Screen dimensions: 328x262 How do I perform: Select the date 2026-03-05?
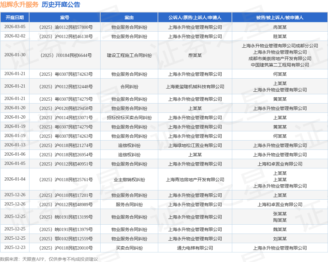[x=15, y=27]
